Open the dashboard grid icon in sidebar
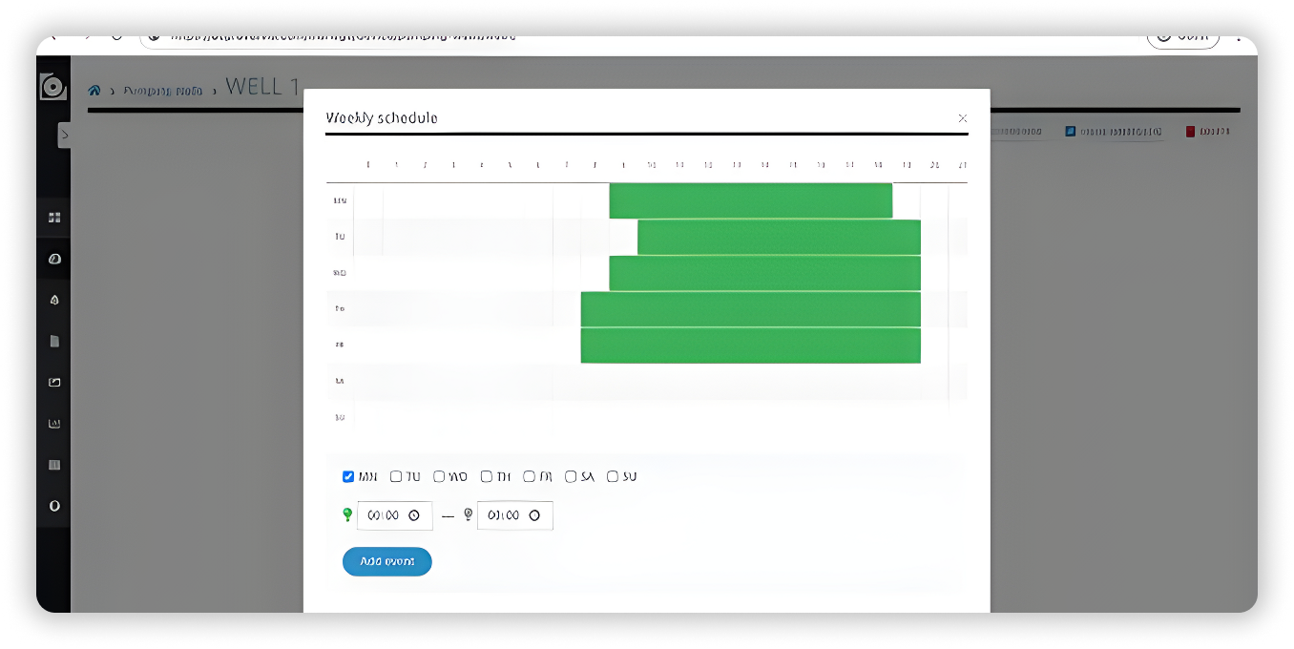1294x649 pixels. pos(54,218)
